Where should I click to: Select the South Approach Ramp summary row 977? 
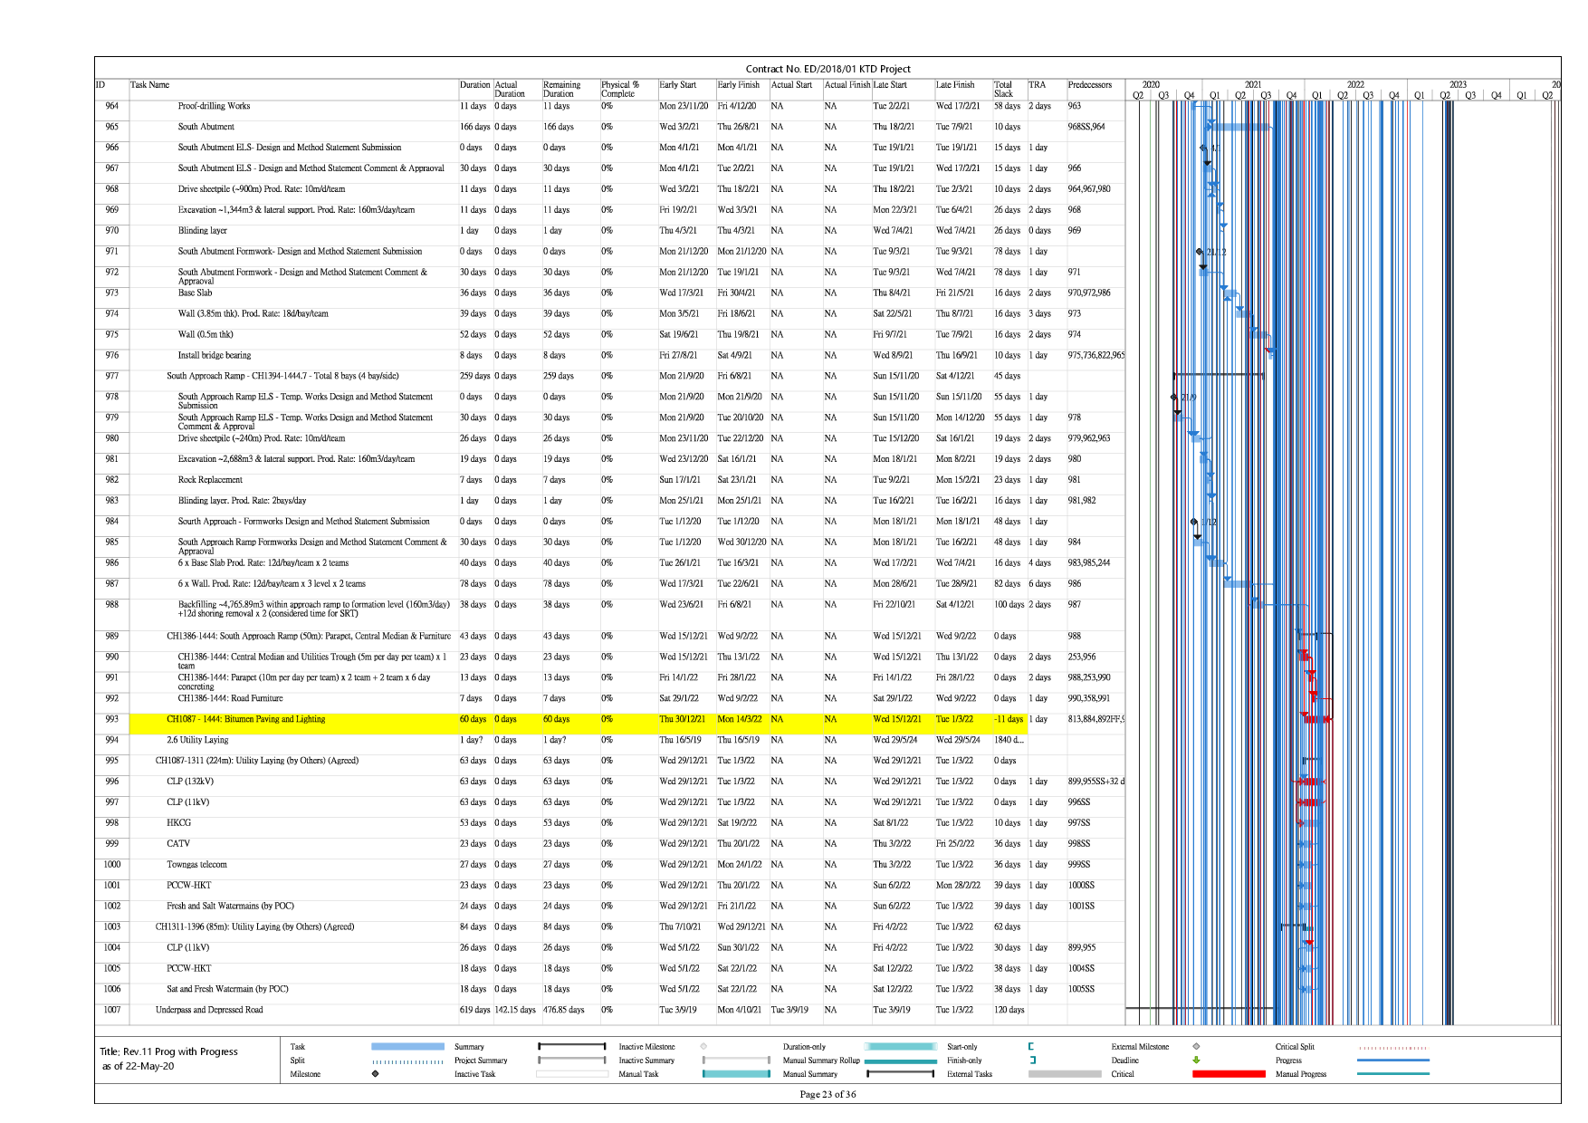click(282, 376)
